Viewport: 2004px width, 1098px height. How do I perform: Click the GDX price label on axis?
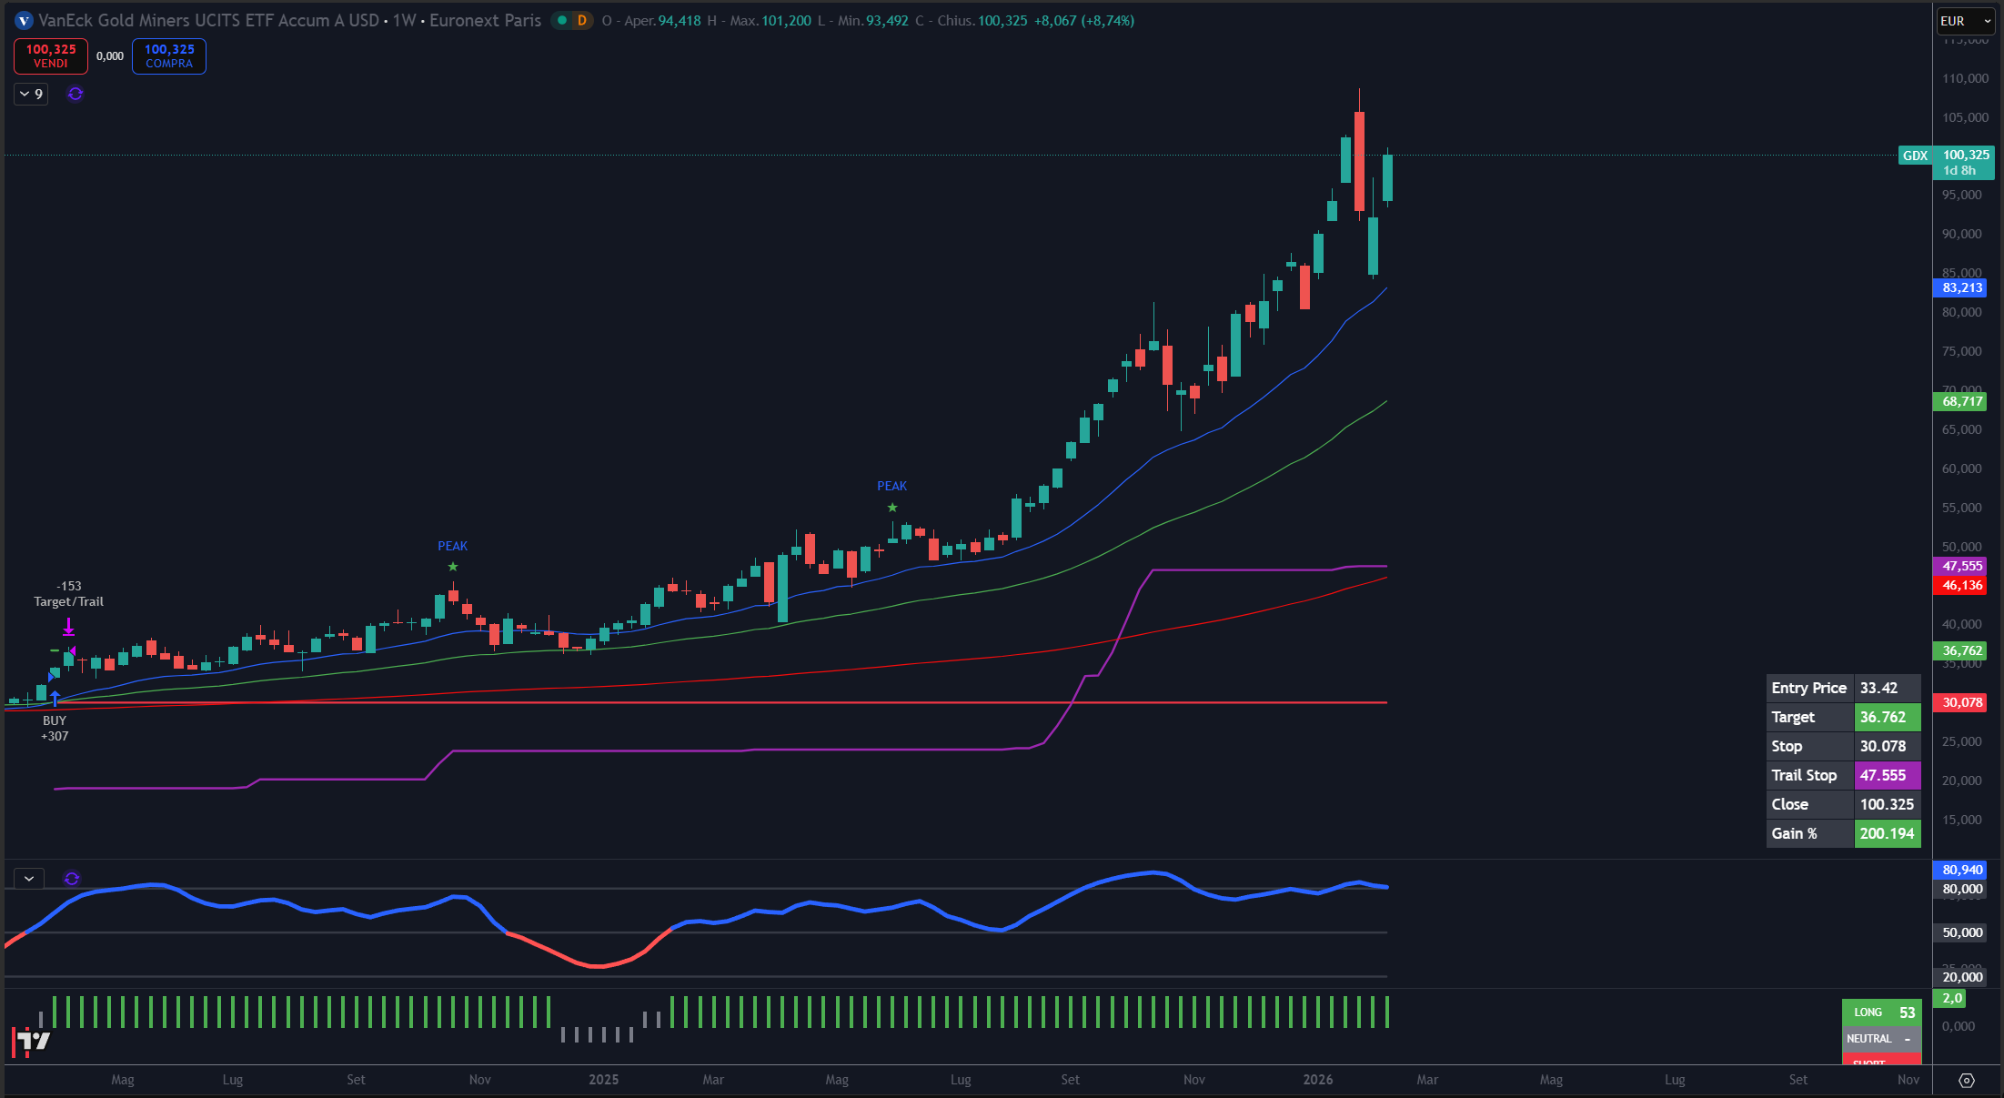point(1915,156)
